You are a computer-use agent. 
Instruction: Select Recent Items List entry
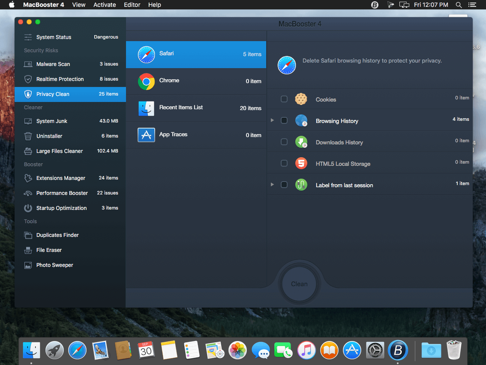click(x=196, y=108)
